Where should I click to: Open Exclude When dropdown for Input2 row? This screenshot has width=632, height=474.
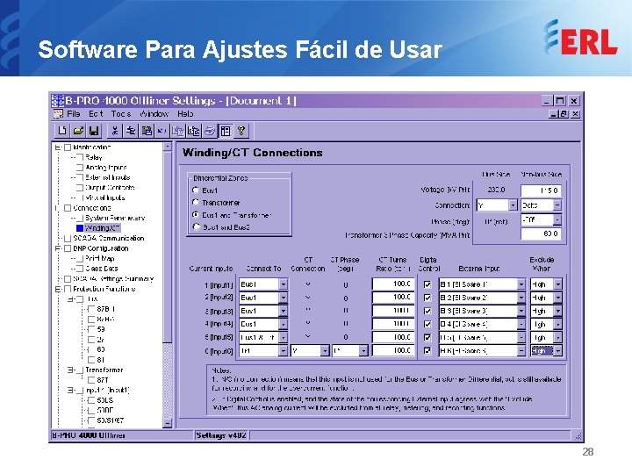point(558,298)
